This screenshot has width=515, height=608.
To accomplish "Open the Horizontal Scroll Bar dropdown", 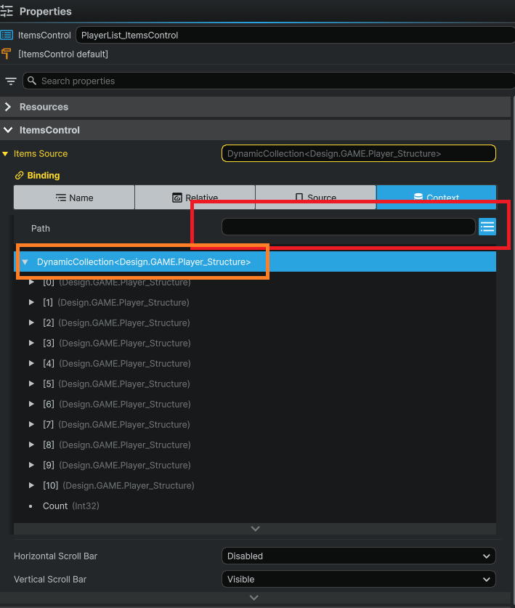I will 359,556.
